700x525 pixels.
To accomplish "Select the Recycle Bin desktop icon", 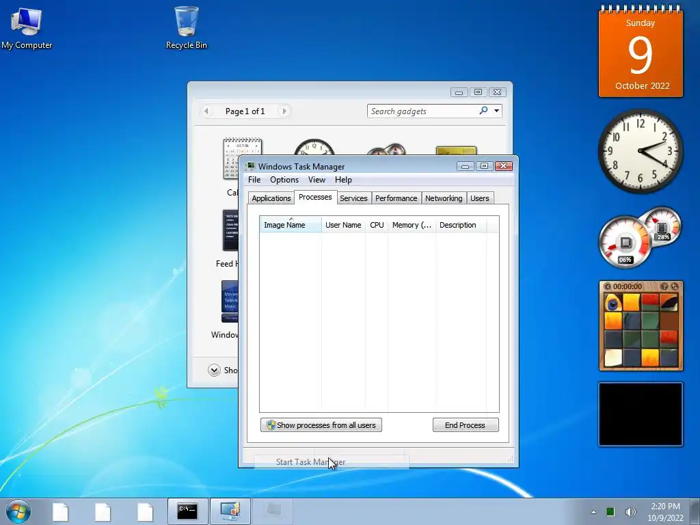I will click(x=186, y=27).
